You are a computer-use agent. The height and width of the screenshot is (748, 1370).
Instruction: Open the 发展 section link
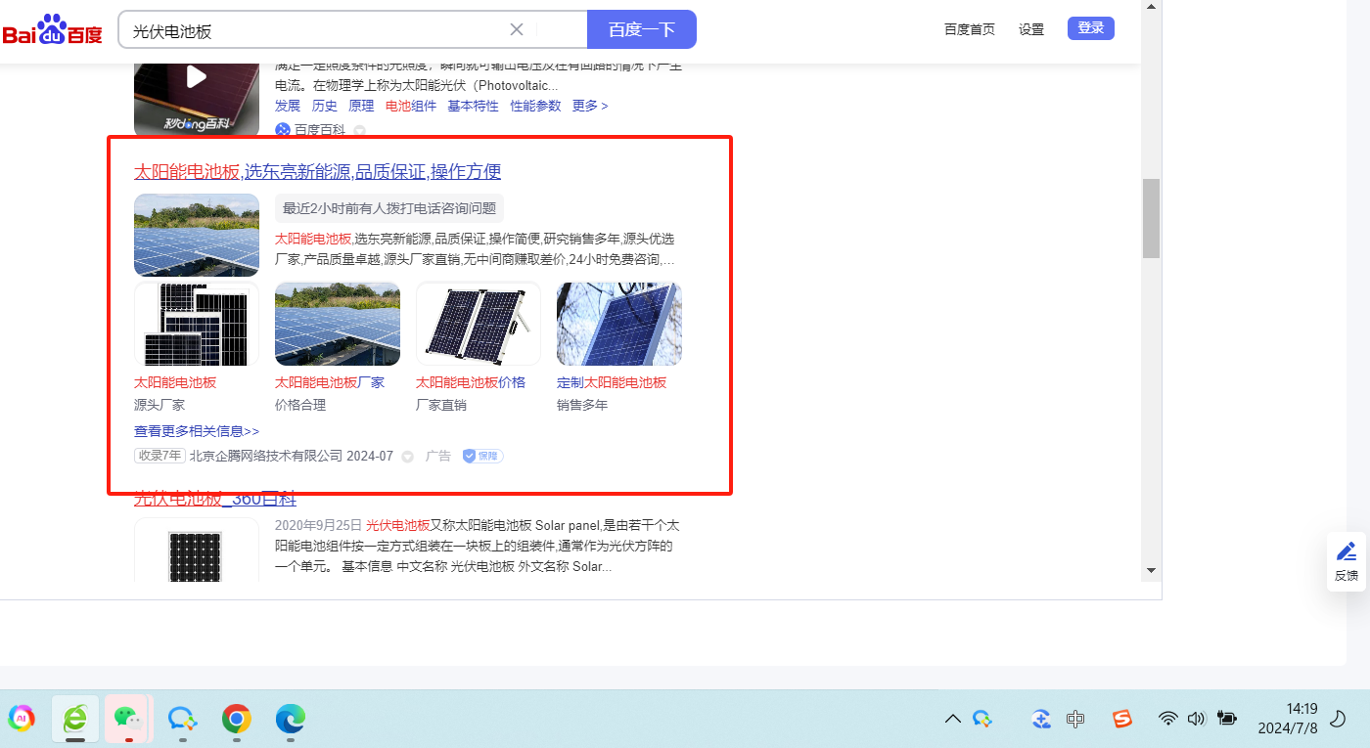pyautogui.click(x=288, y=106)
